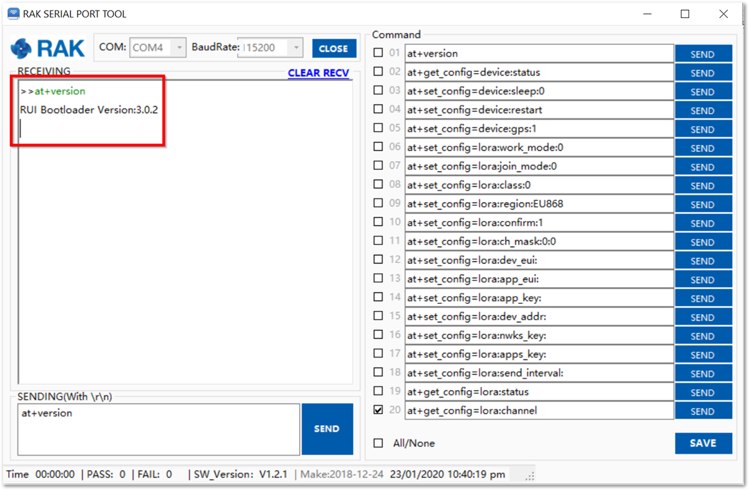Send the device:gps:1 command
The image size is (749, 490).
703,129
